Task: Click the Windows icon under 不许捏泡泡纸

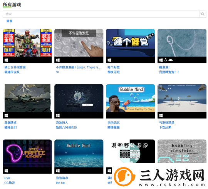Action: (x=58, y=60)
